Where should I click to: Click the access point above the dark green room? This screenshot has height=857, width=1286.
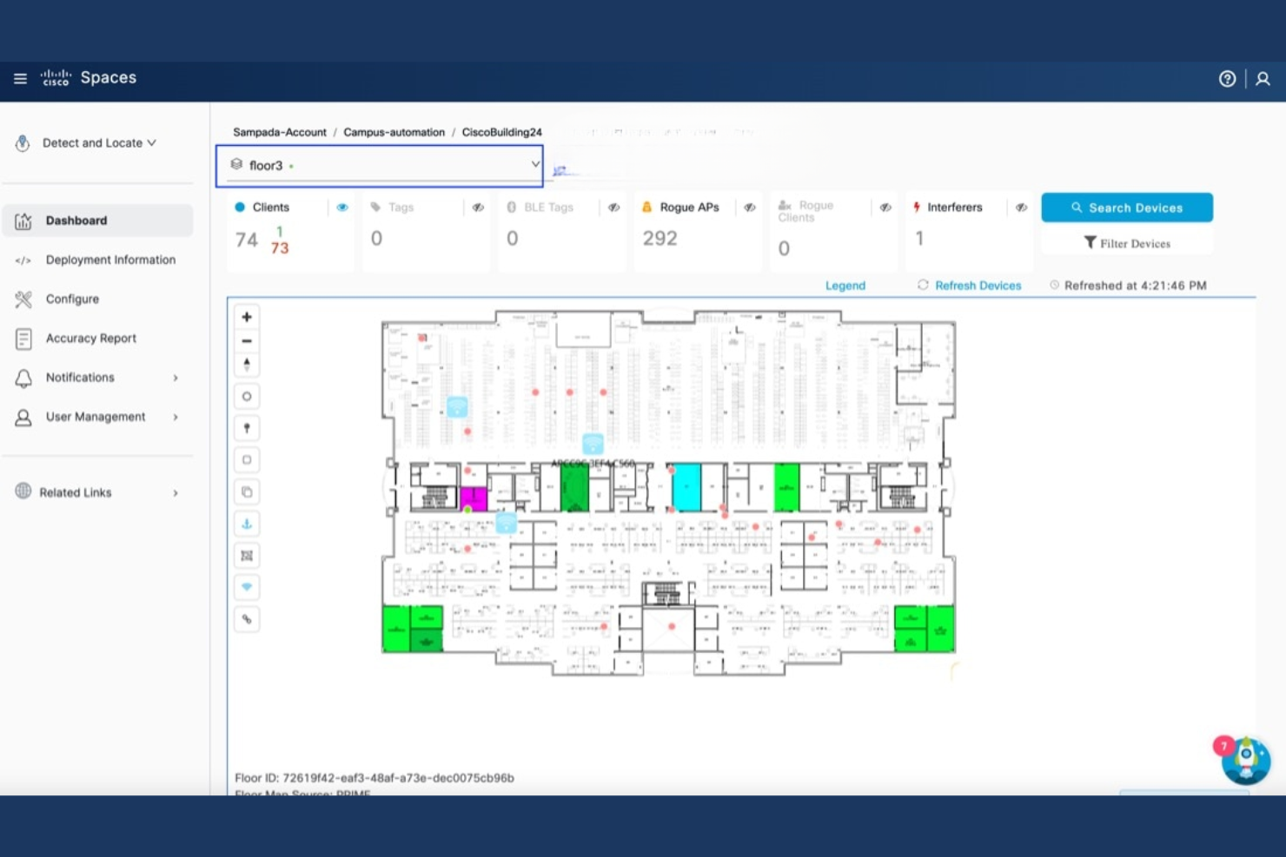coord(593,444)
